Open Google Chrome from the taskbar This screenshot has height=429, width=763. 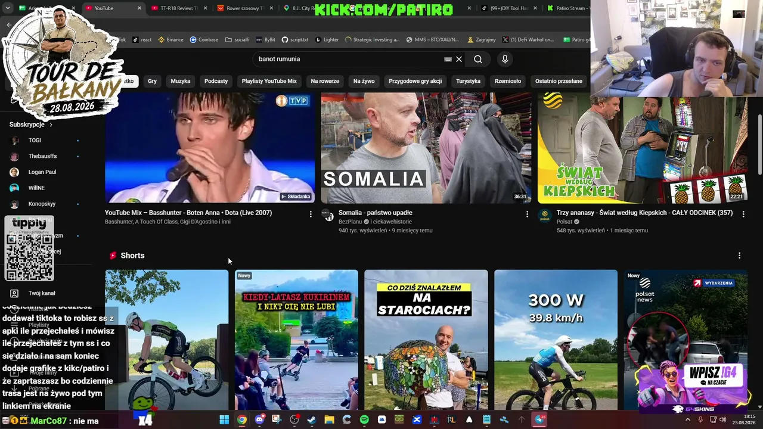point(241,420)
